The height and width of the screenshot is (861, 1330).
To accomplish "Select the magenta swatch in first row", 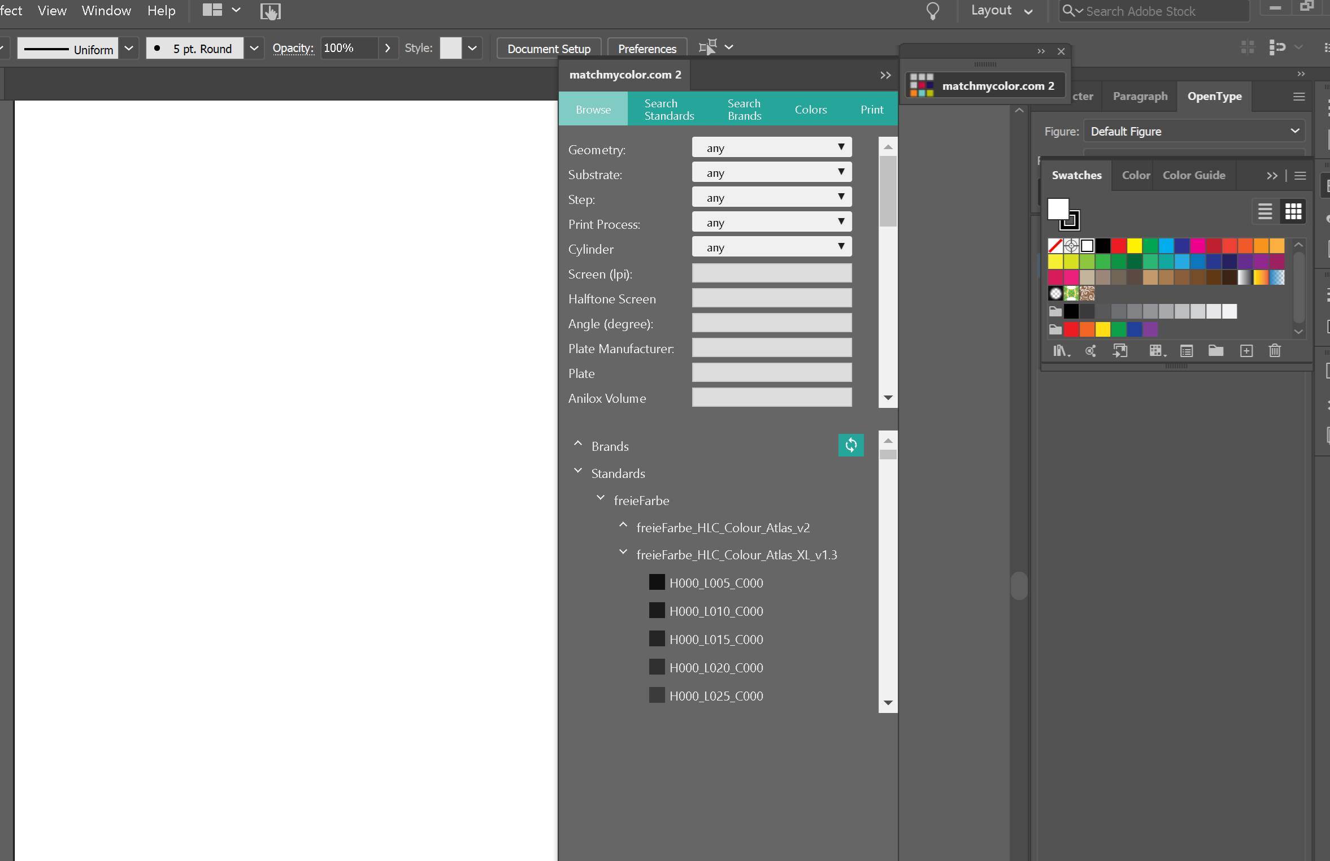I will click(1197, 246).
